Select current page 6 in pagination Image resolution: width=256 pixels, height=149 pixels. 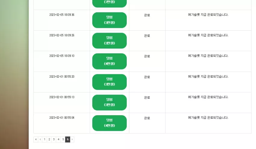pos(67,139)
